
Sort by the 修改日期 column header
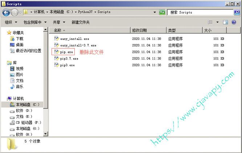point(148,30)
